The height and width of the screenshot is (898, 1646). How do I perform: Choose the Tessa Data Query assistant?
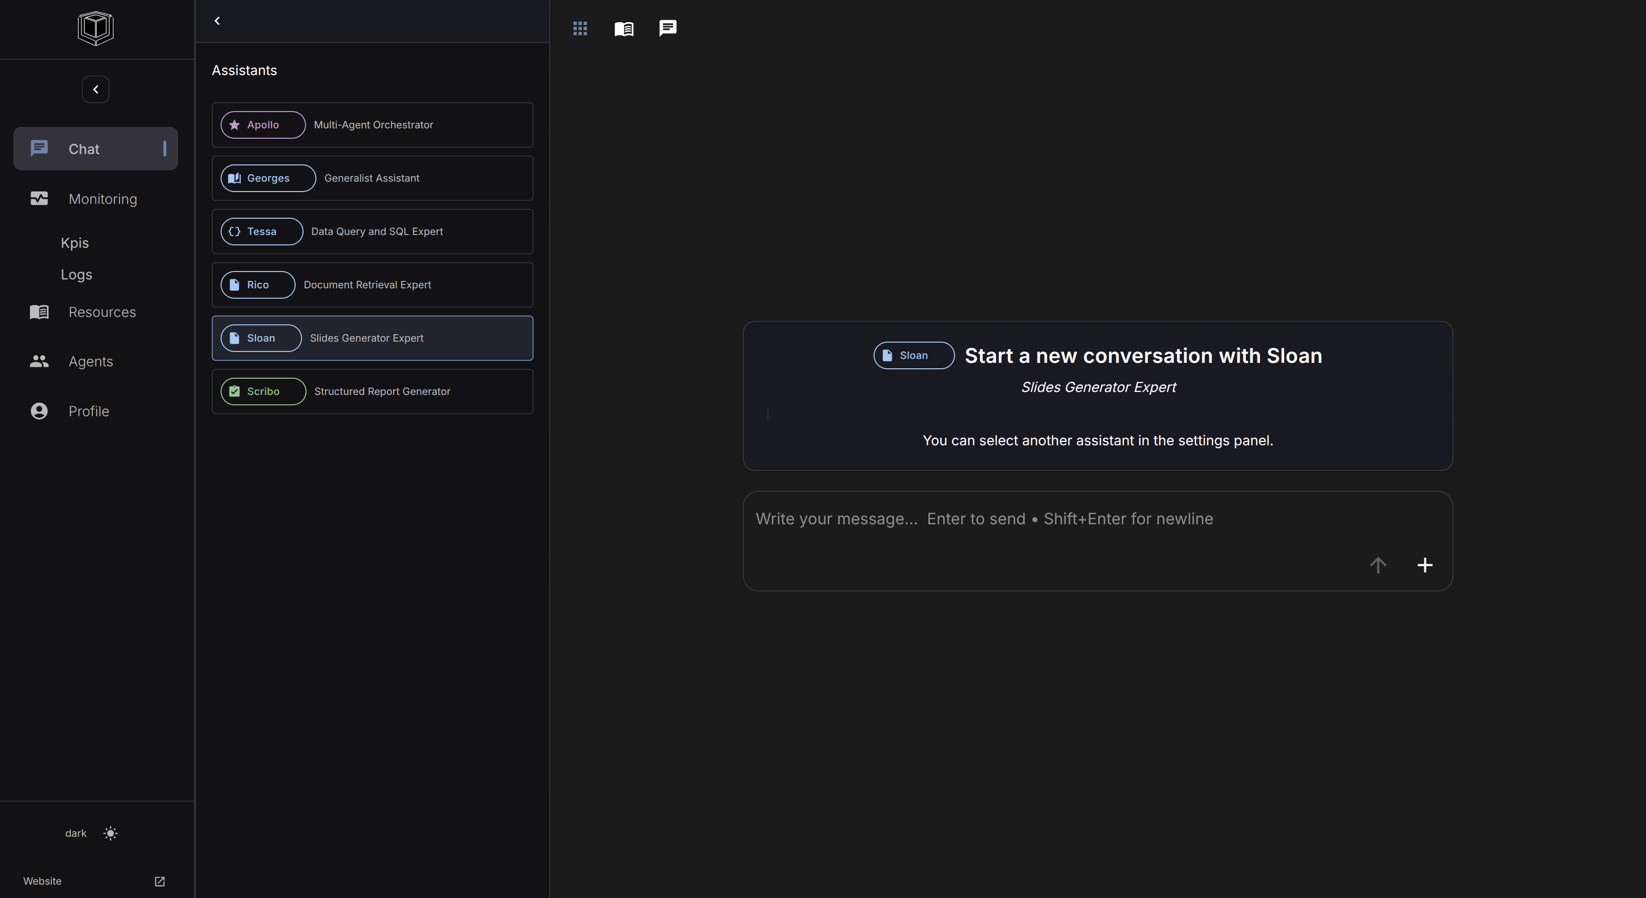tap(373, 232)
